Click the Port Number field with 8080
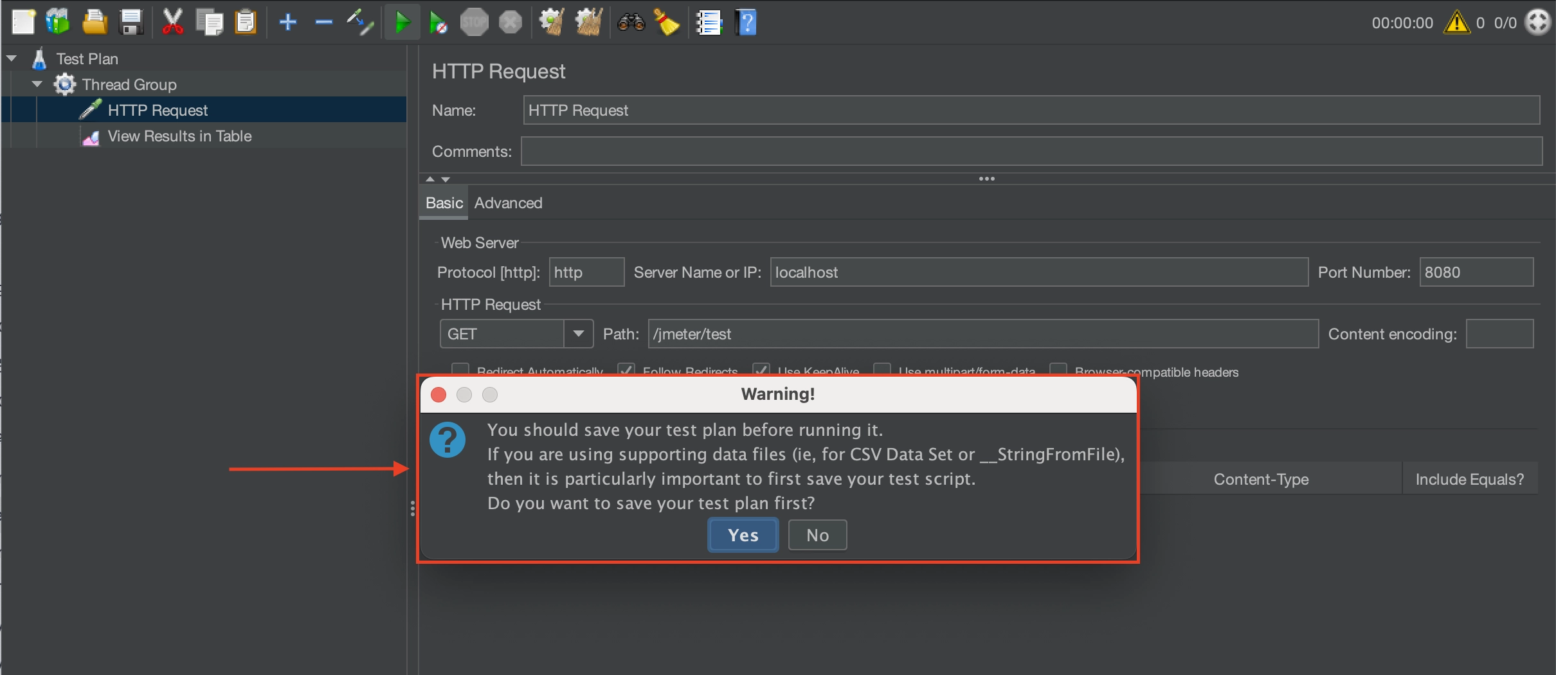Image resolution: width=1556 pixels, height=675 pixels. point(1476,272)
